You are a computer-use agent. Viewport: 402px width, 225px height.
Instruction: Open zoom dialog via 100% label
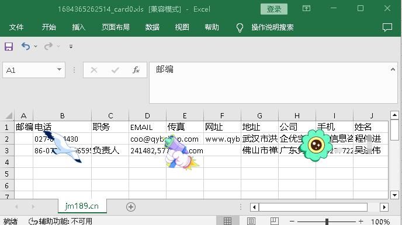click(380, 222)
